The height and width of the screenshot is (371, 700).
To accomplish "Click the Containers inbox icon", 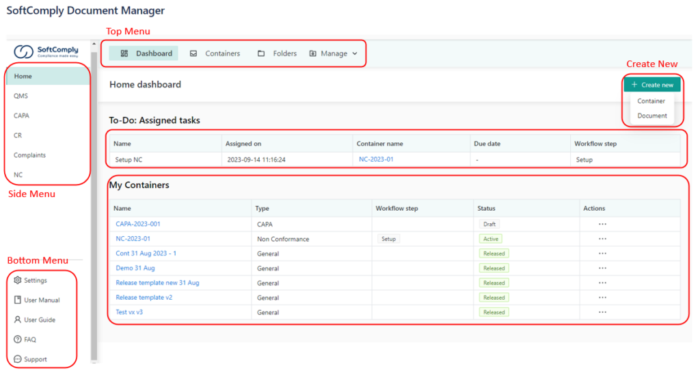I will coord(193,53).
